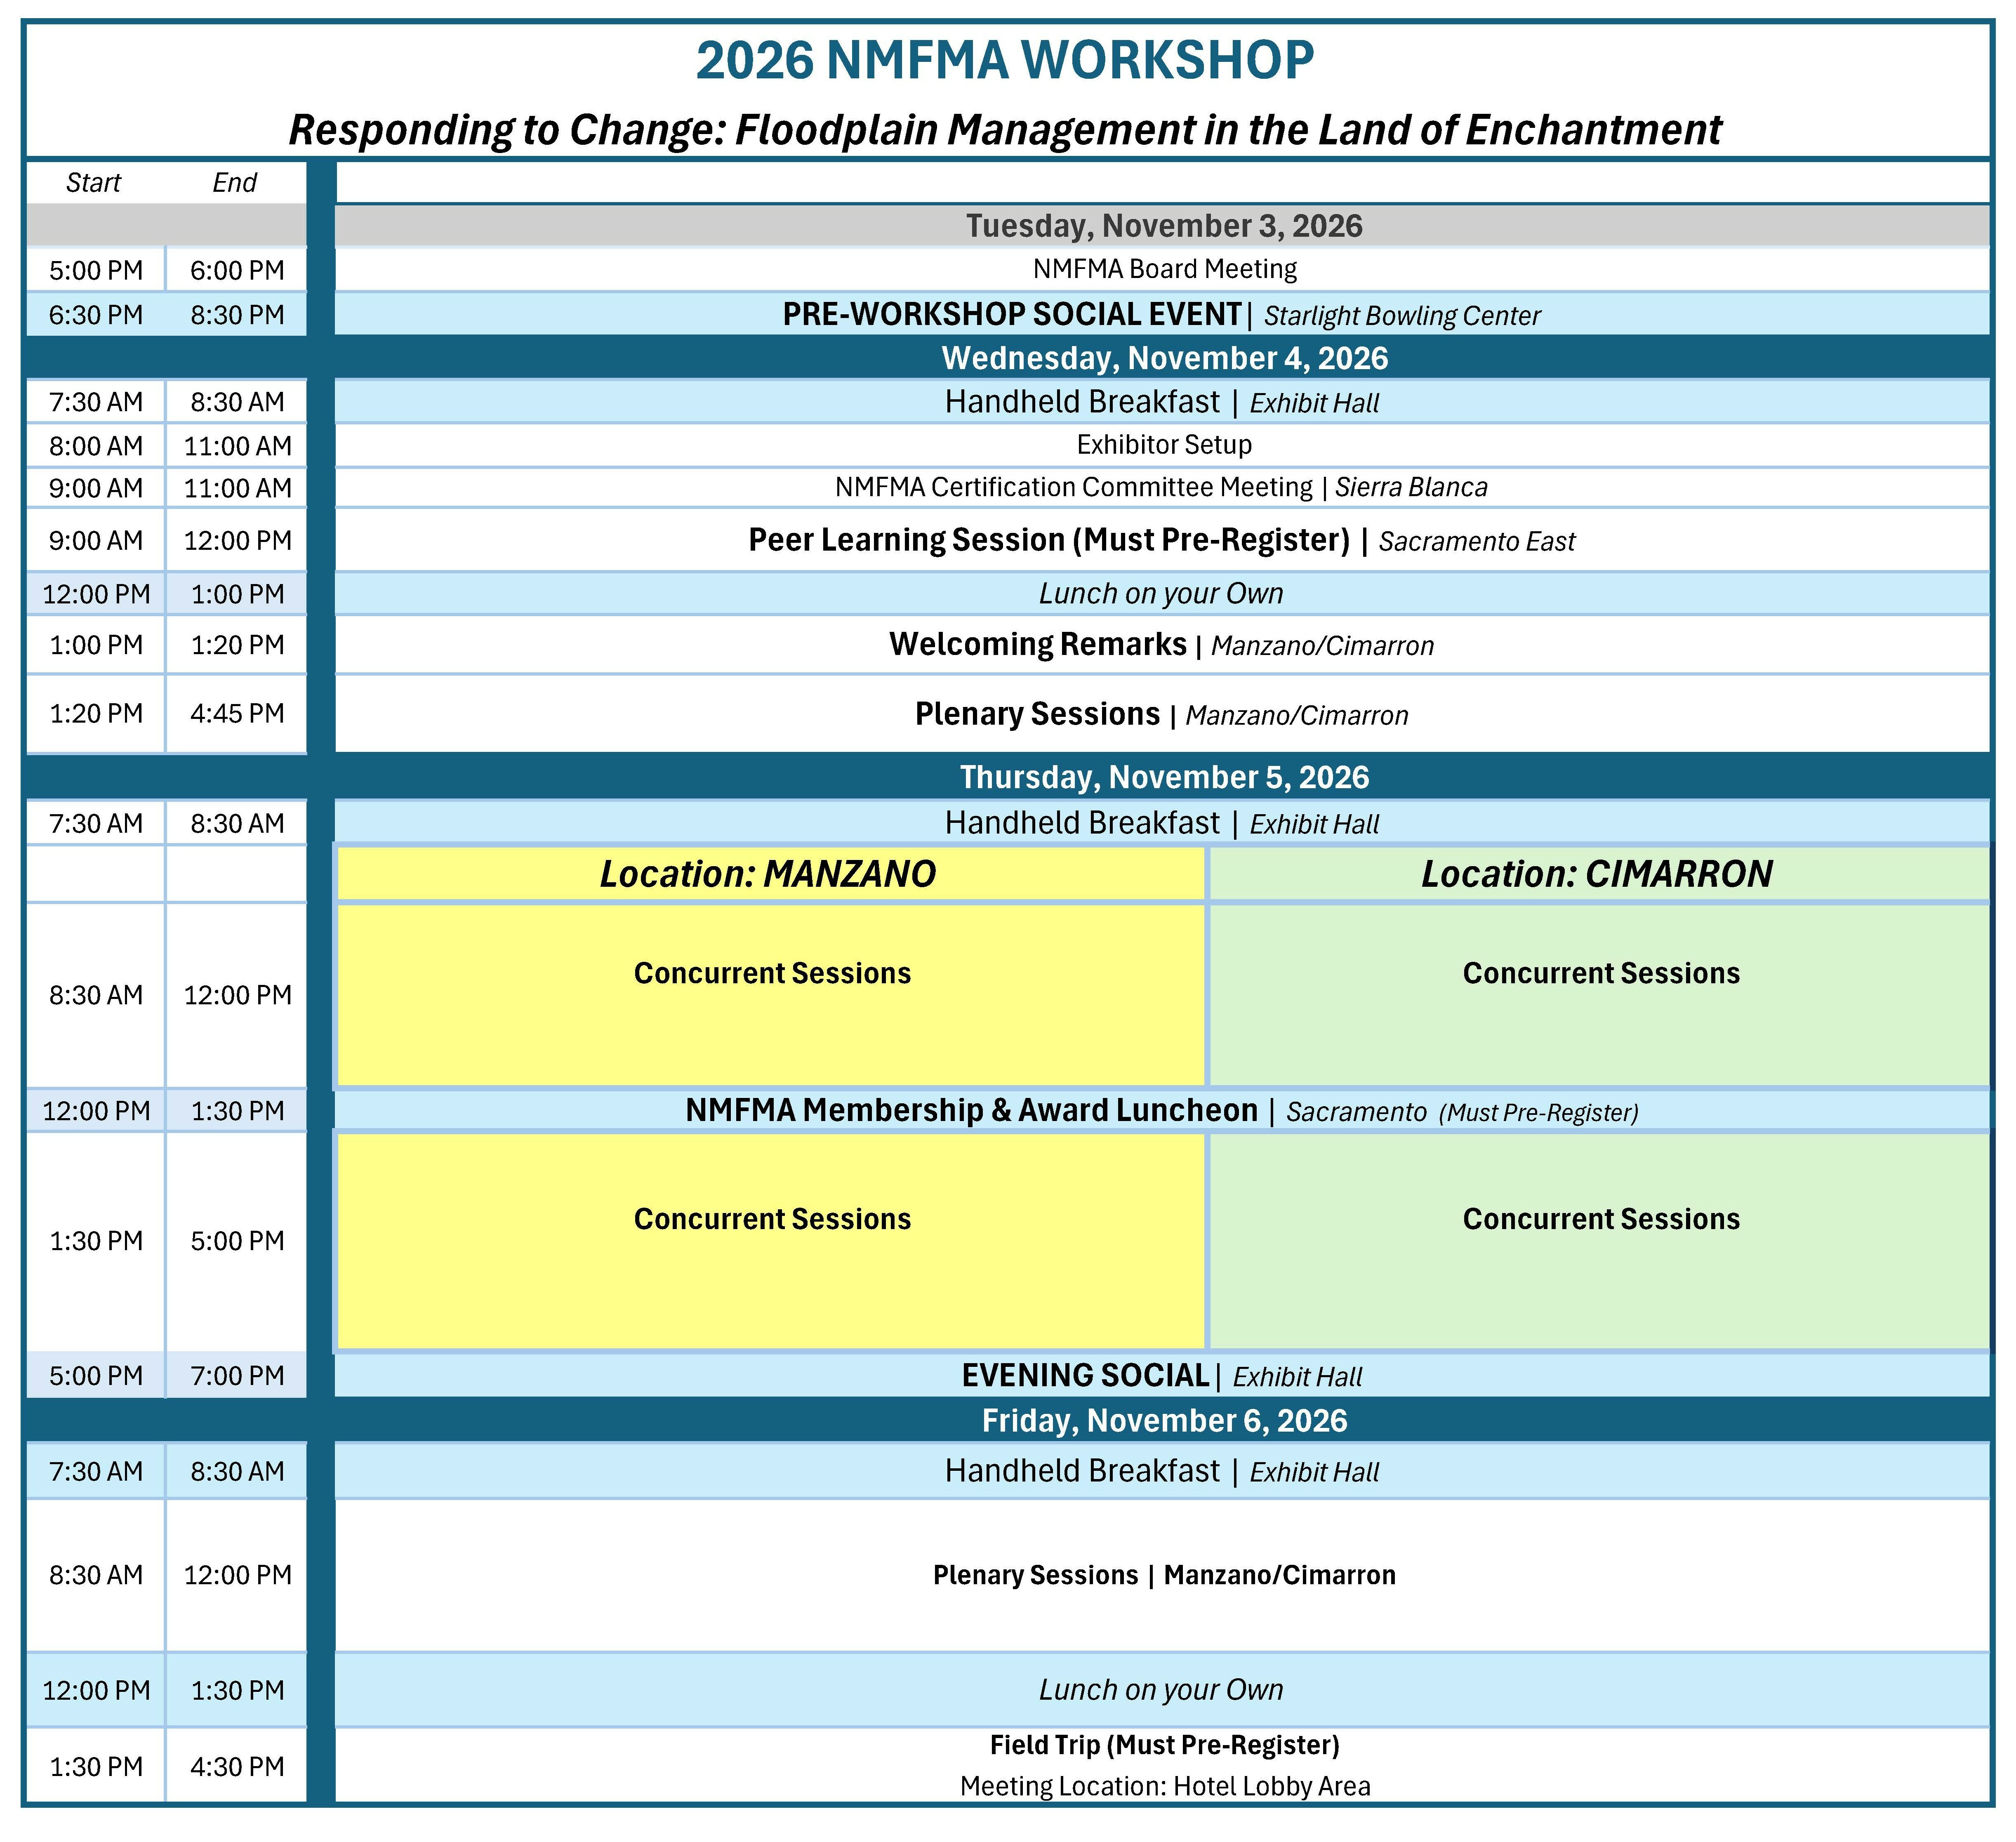Viewport: 2016px width, 1842px height.
Task: Click the Tuesday, November 3, 2026 header
Action: pyautogui.click(x=1163, y=226)
